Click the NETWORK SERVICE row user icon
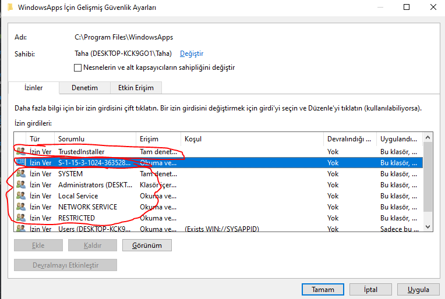This screenshot has width=445, height=299. (x=21, y=207)
